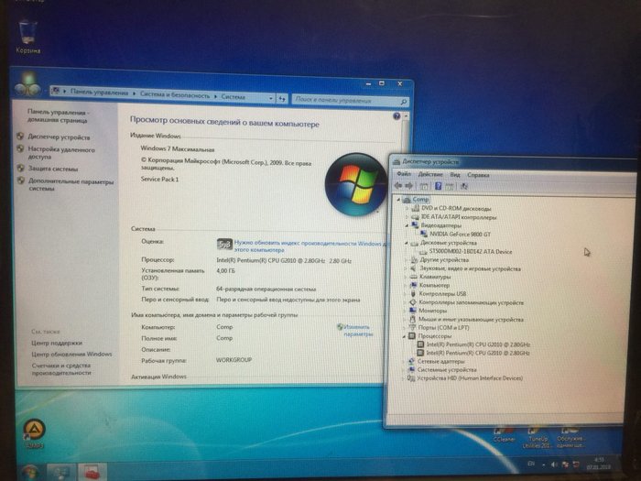Screen dimensions: 641x481
Task: Click the EN language indicator
Action: click(x=530, y=464)
